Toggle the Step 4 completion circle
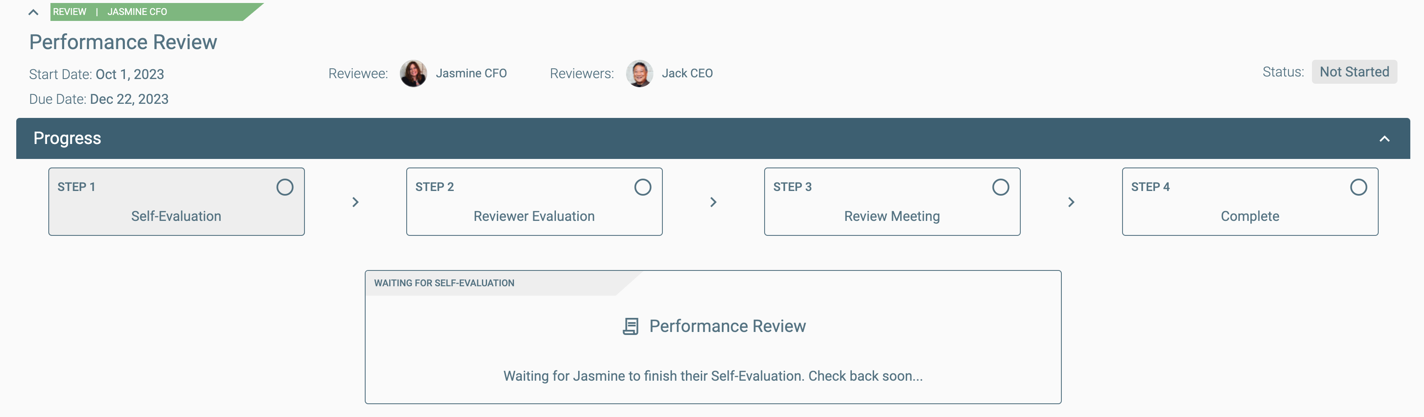The height and width of the screenshot is (417, 1424). [1358, 187]
